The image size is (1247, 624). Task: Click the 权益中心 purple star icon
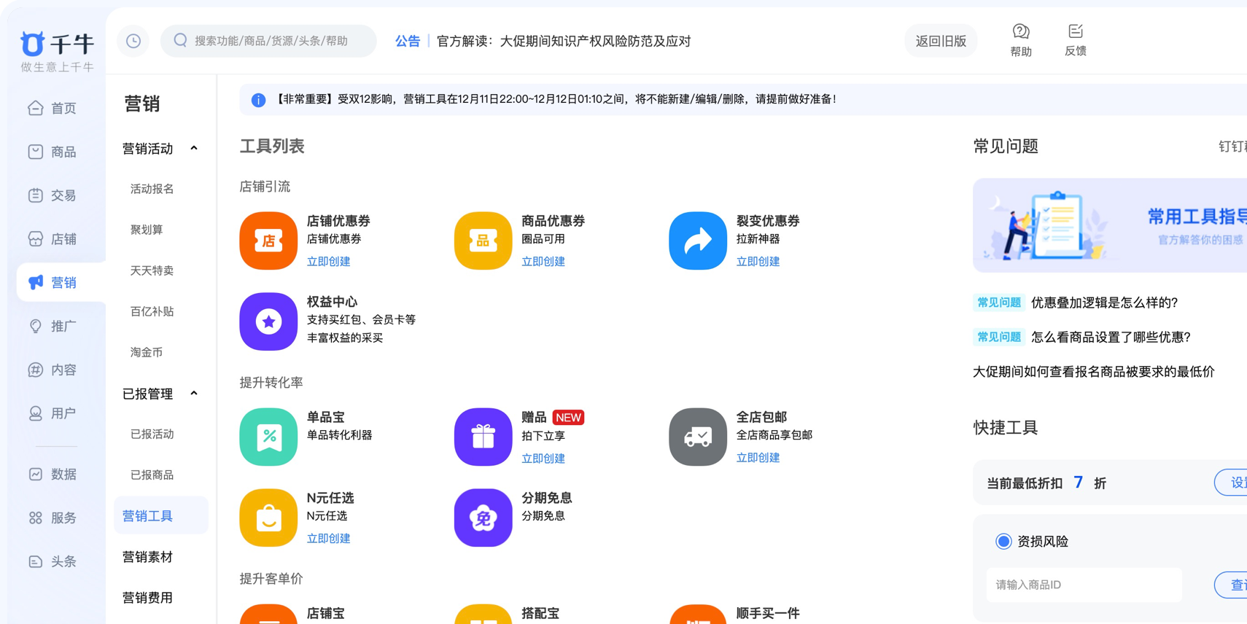click(268, 321)
